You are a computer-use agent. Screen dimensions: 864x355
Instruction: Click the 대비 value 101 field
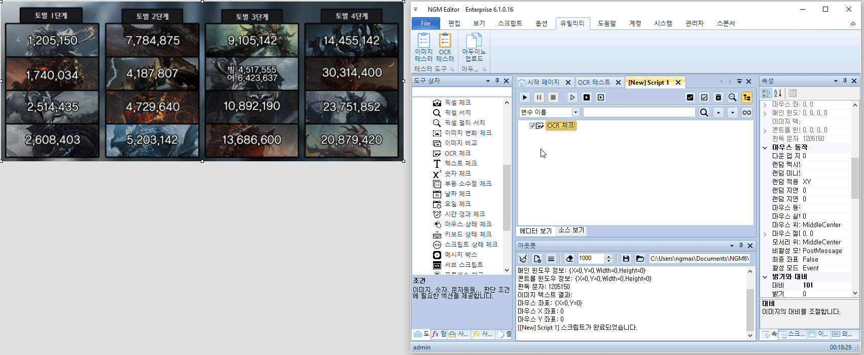pyautogui.click(x=826, y=285)
